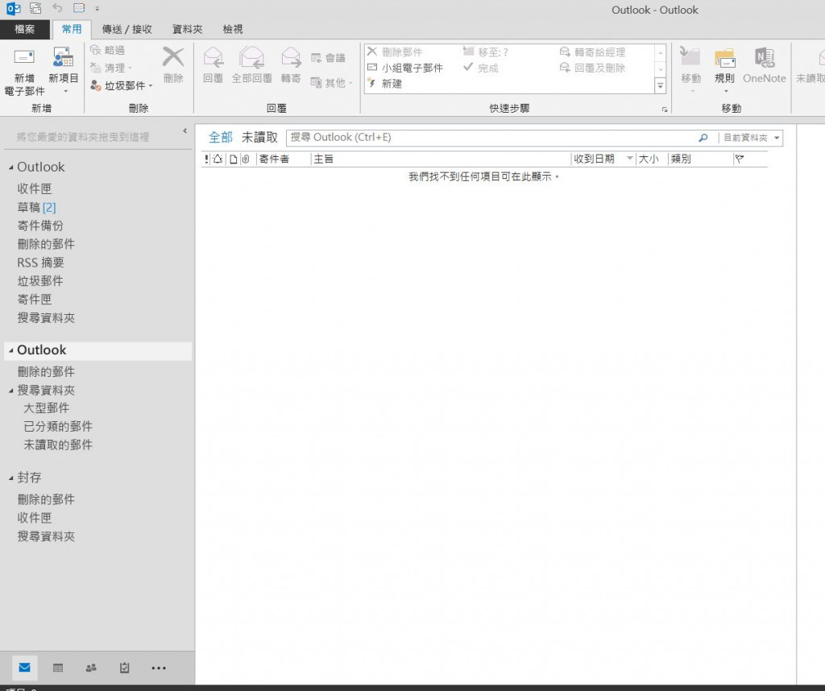Click the Reply All (全部回覆) icon
Image resolution: width=825 pixels, height=691 pixels.
click(251, 57)
